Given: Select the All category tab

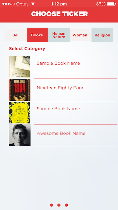Looking at the screenshot, I should point(16,35).
